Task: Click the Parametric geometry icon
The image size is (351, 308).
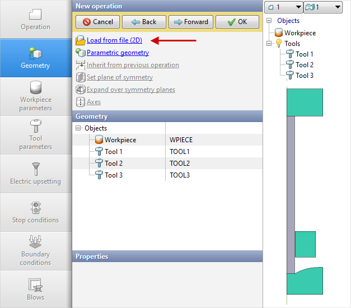Action: [x=80, y=53]
